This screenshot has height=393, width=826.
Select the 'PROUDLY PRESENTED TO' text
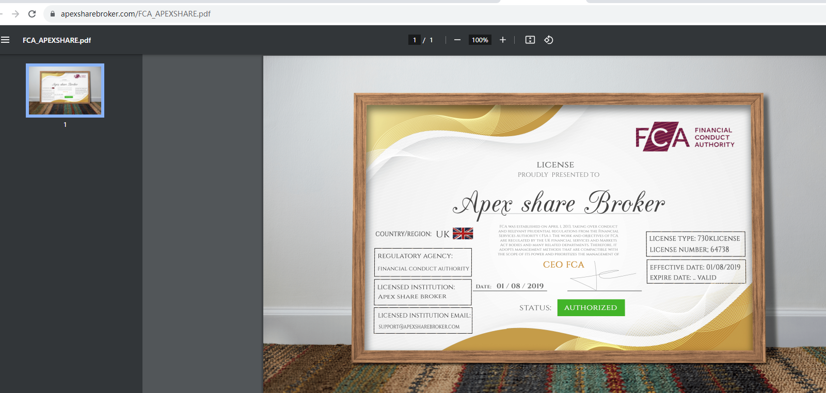[x=559, y=175]
